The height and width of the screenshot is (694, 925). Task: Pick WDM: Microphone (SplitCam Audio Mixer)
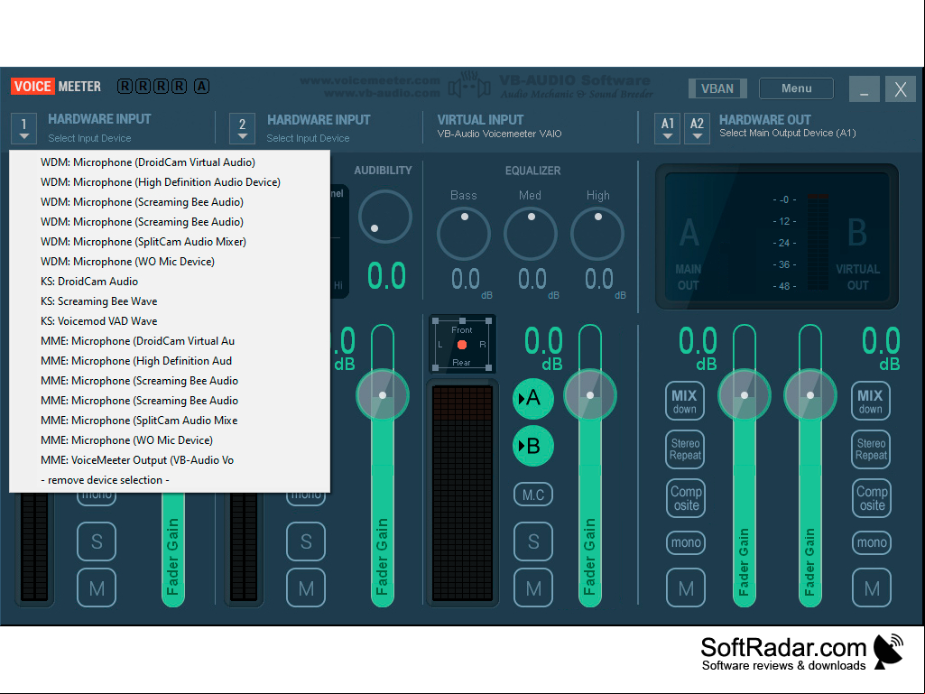(x=170, y=242)
